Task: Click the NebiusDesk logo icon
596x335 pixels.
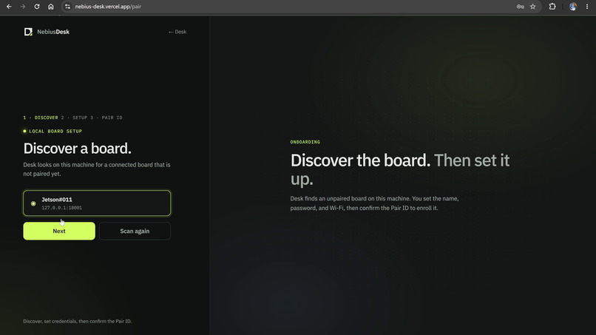Action: point(28,32)
